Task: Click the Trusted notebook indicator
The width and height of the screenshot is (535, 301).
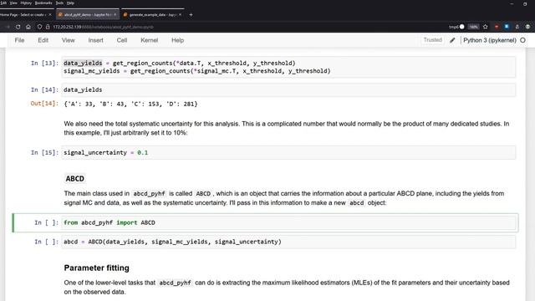Action: (x=433, y=40)
